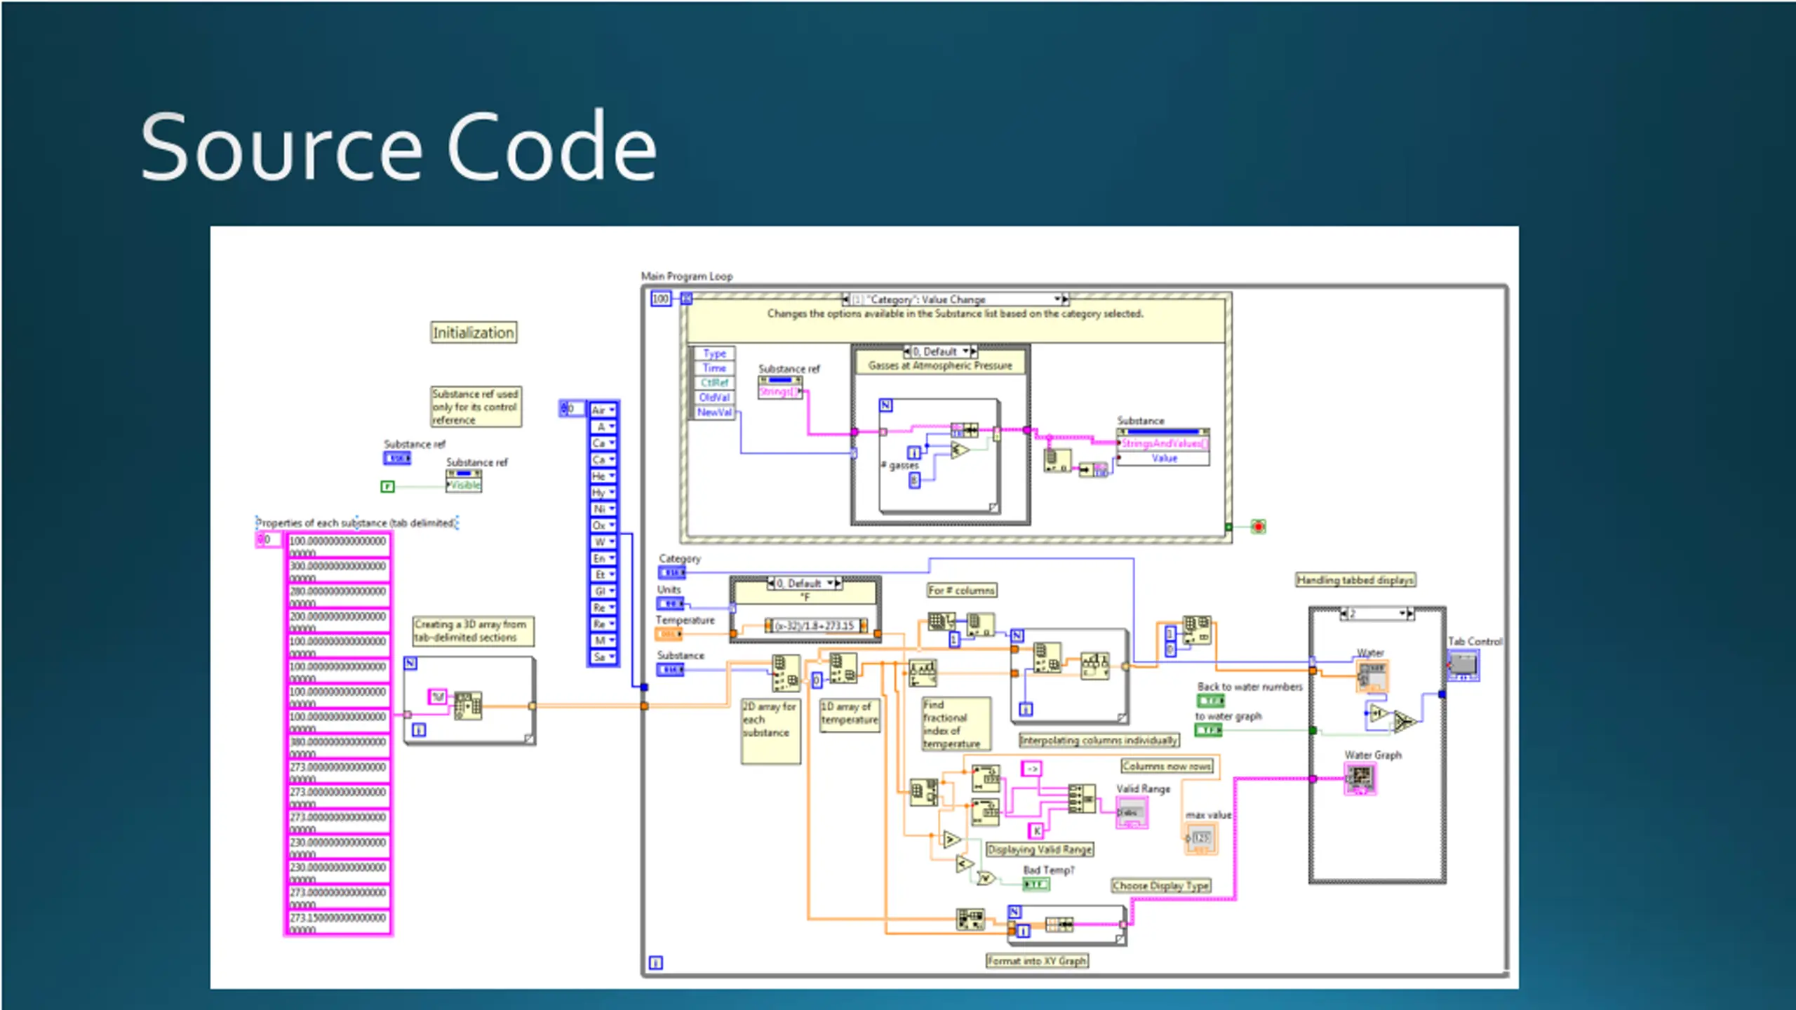Click the Wait (ms) timer icon beside 100
The image size is (1796, 1010).
[686, 299]
